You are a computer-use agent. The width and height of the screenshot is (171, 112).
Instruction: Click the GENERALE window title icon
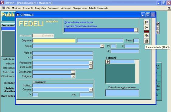click(18, 15)
